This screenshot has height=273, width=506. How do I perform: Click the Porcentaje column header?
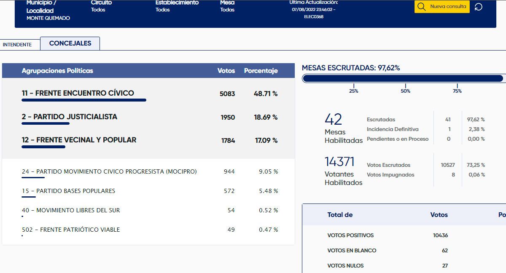click(261, 71)
